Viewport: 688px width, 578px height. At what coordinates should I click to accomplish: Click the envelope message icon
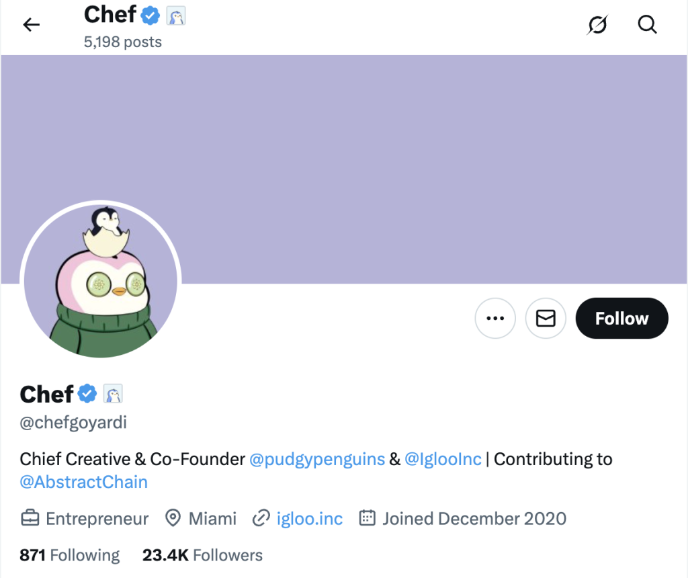(546, 319)
